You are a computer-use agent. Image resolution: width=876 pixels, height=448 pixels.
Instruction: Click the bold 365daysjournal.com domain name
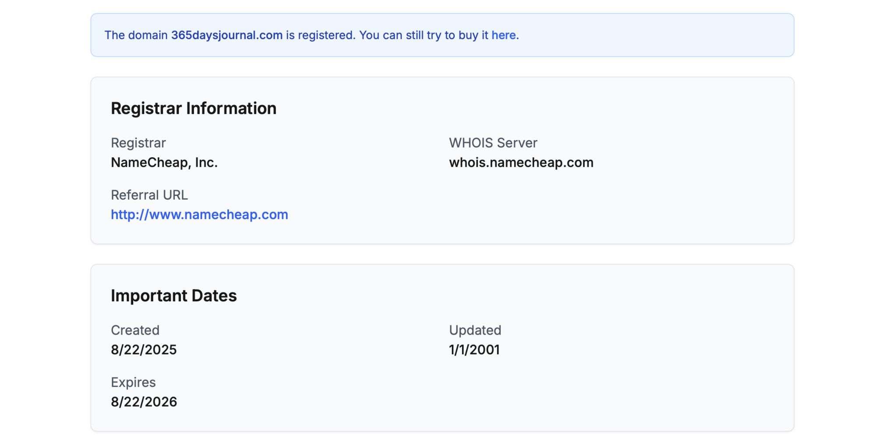(x=226, y=35)
